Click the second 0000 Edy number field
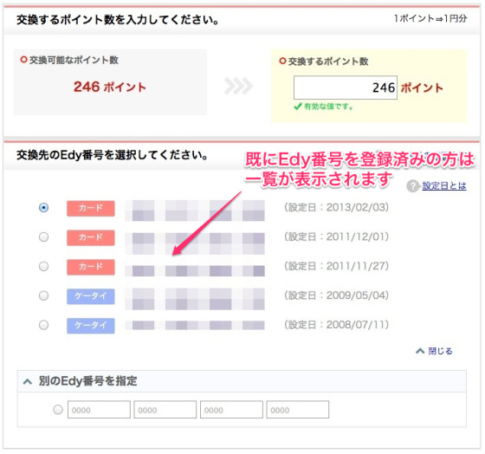 [165, 410]
